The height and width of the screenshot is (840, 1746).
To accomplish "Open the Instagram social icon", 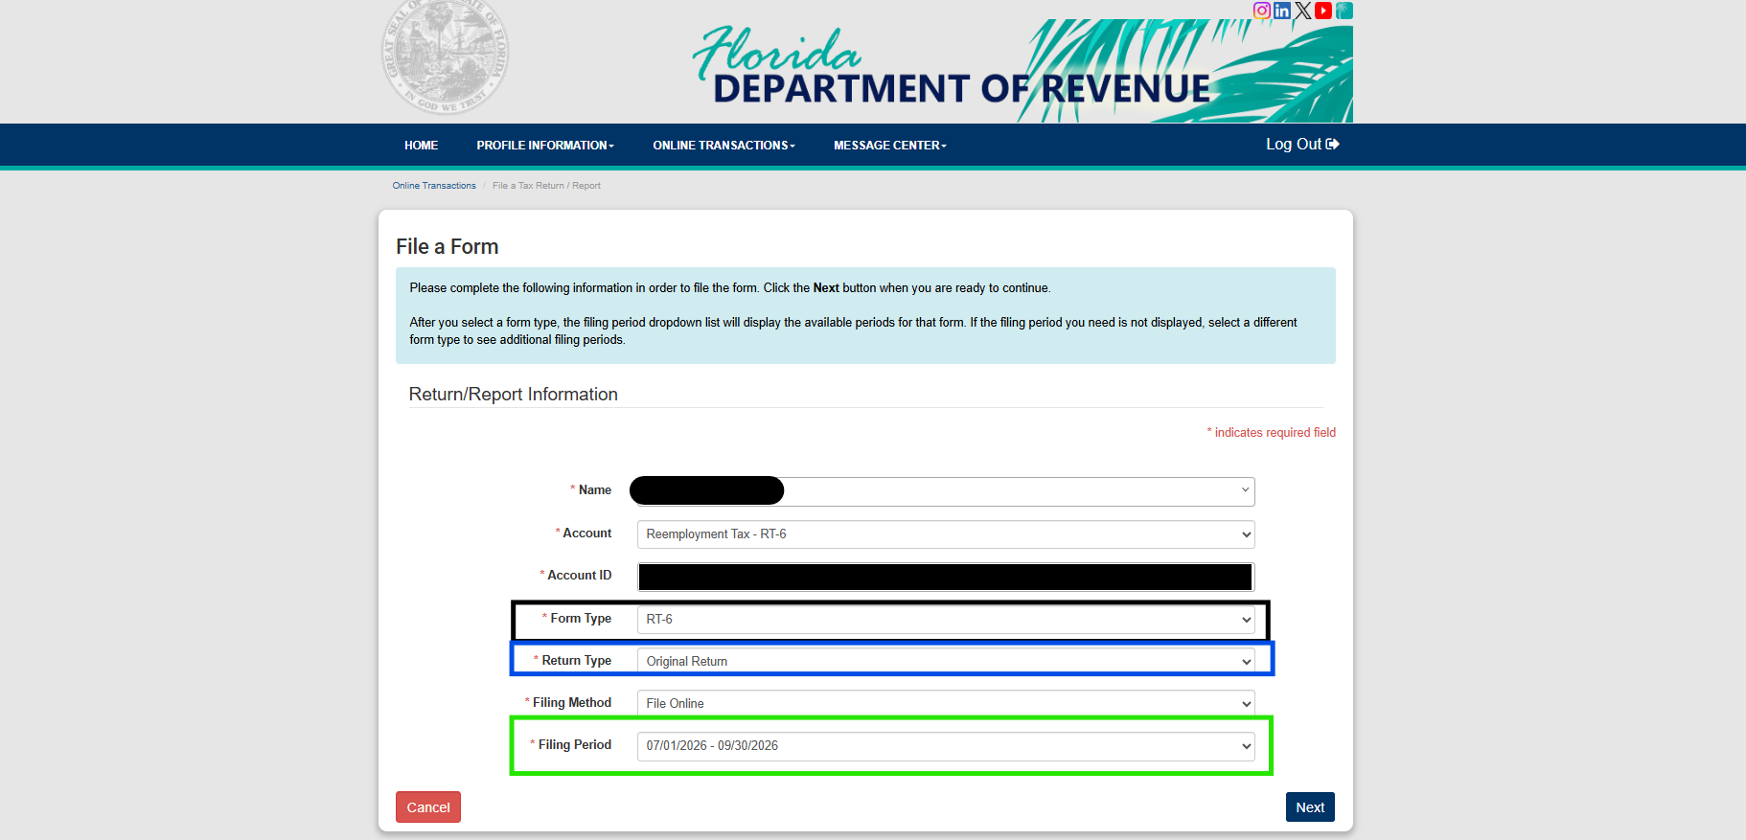I will click(1262, 11).
